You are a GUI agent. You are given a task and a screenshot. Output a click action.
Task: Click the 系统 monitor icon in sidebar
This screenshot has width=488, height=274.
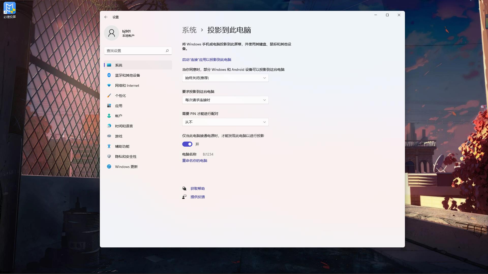pos(109,65)
